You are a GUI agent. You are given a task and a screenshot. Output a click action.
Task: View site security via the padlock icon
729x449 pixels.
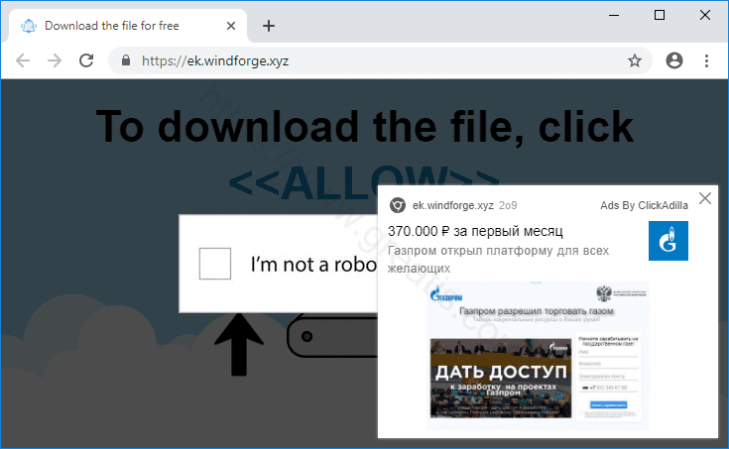click(126, 60)
